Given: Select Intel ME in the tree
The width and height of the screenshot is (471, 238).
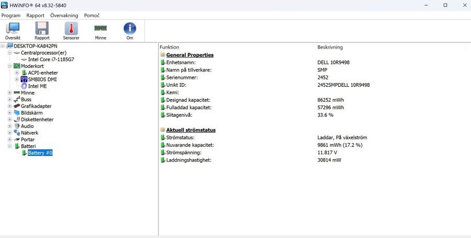Looking at the screenshot, I should pyautogui.click(x=37, y=86).
